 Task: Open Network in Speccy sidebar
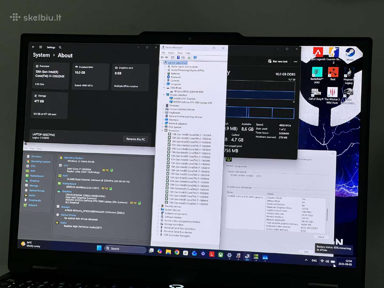click(x=30, y=205)
